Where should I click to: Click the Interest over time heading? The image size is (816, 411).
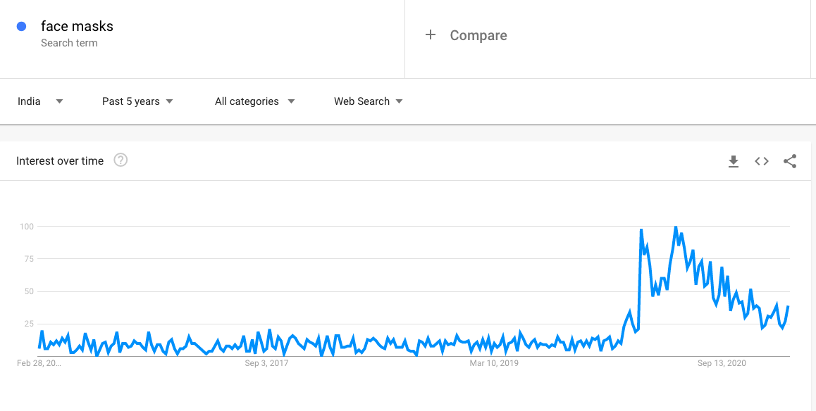tap(60, 161)
